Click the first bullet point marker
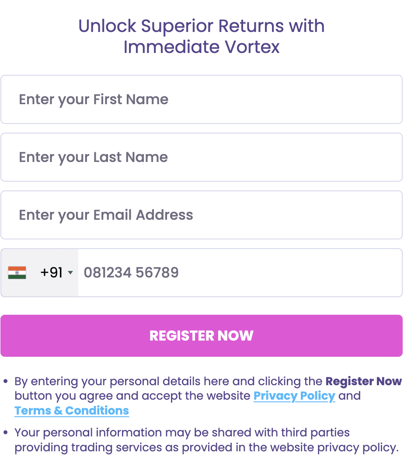 5,381
